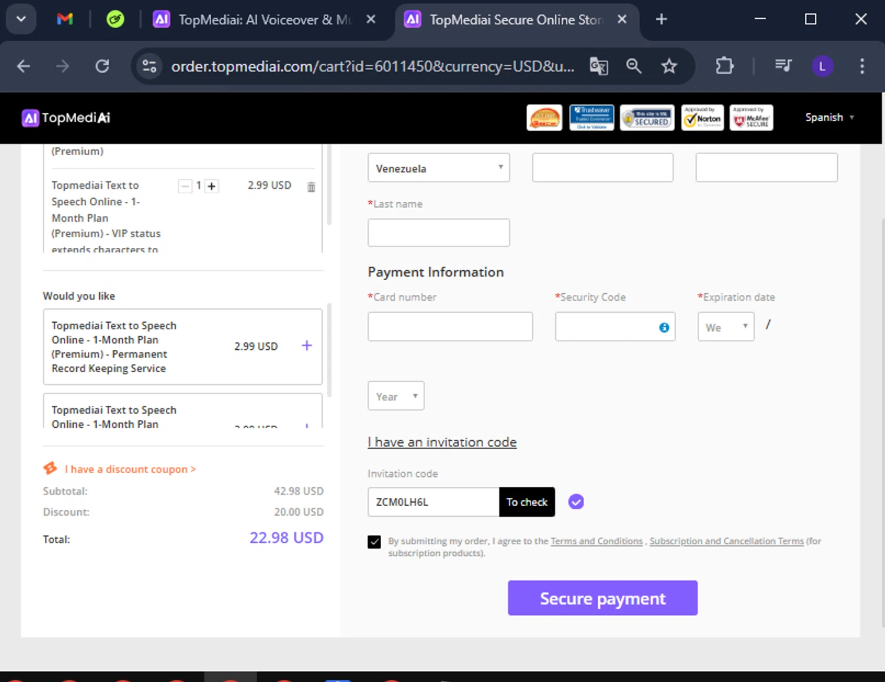Open the expiration Year dropdown
The image size is (885, 682).
(396, 396)
